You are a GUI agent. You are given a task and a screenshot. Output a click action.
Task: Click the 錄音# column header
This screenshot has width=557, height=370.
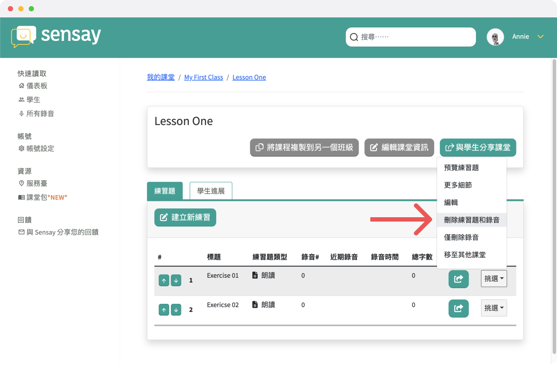[x=310, y=257]
